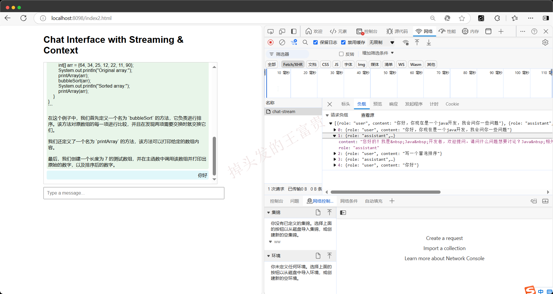Collapse the 集锦 section
Viewport: 553px width, 294px height.
(268, 212)
